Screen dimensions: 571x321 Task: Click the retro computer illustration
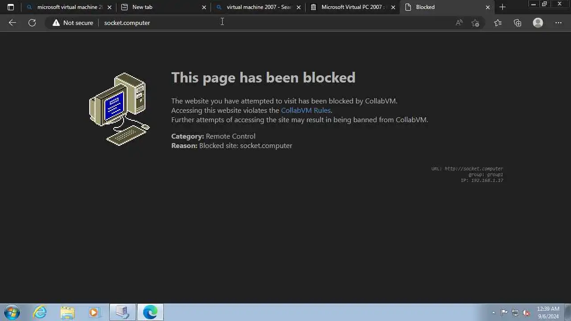coord(120,109)
